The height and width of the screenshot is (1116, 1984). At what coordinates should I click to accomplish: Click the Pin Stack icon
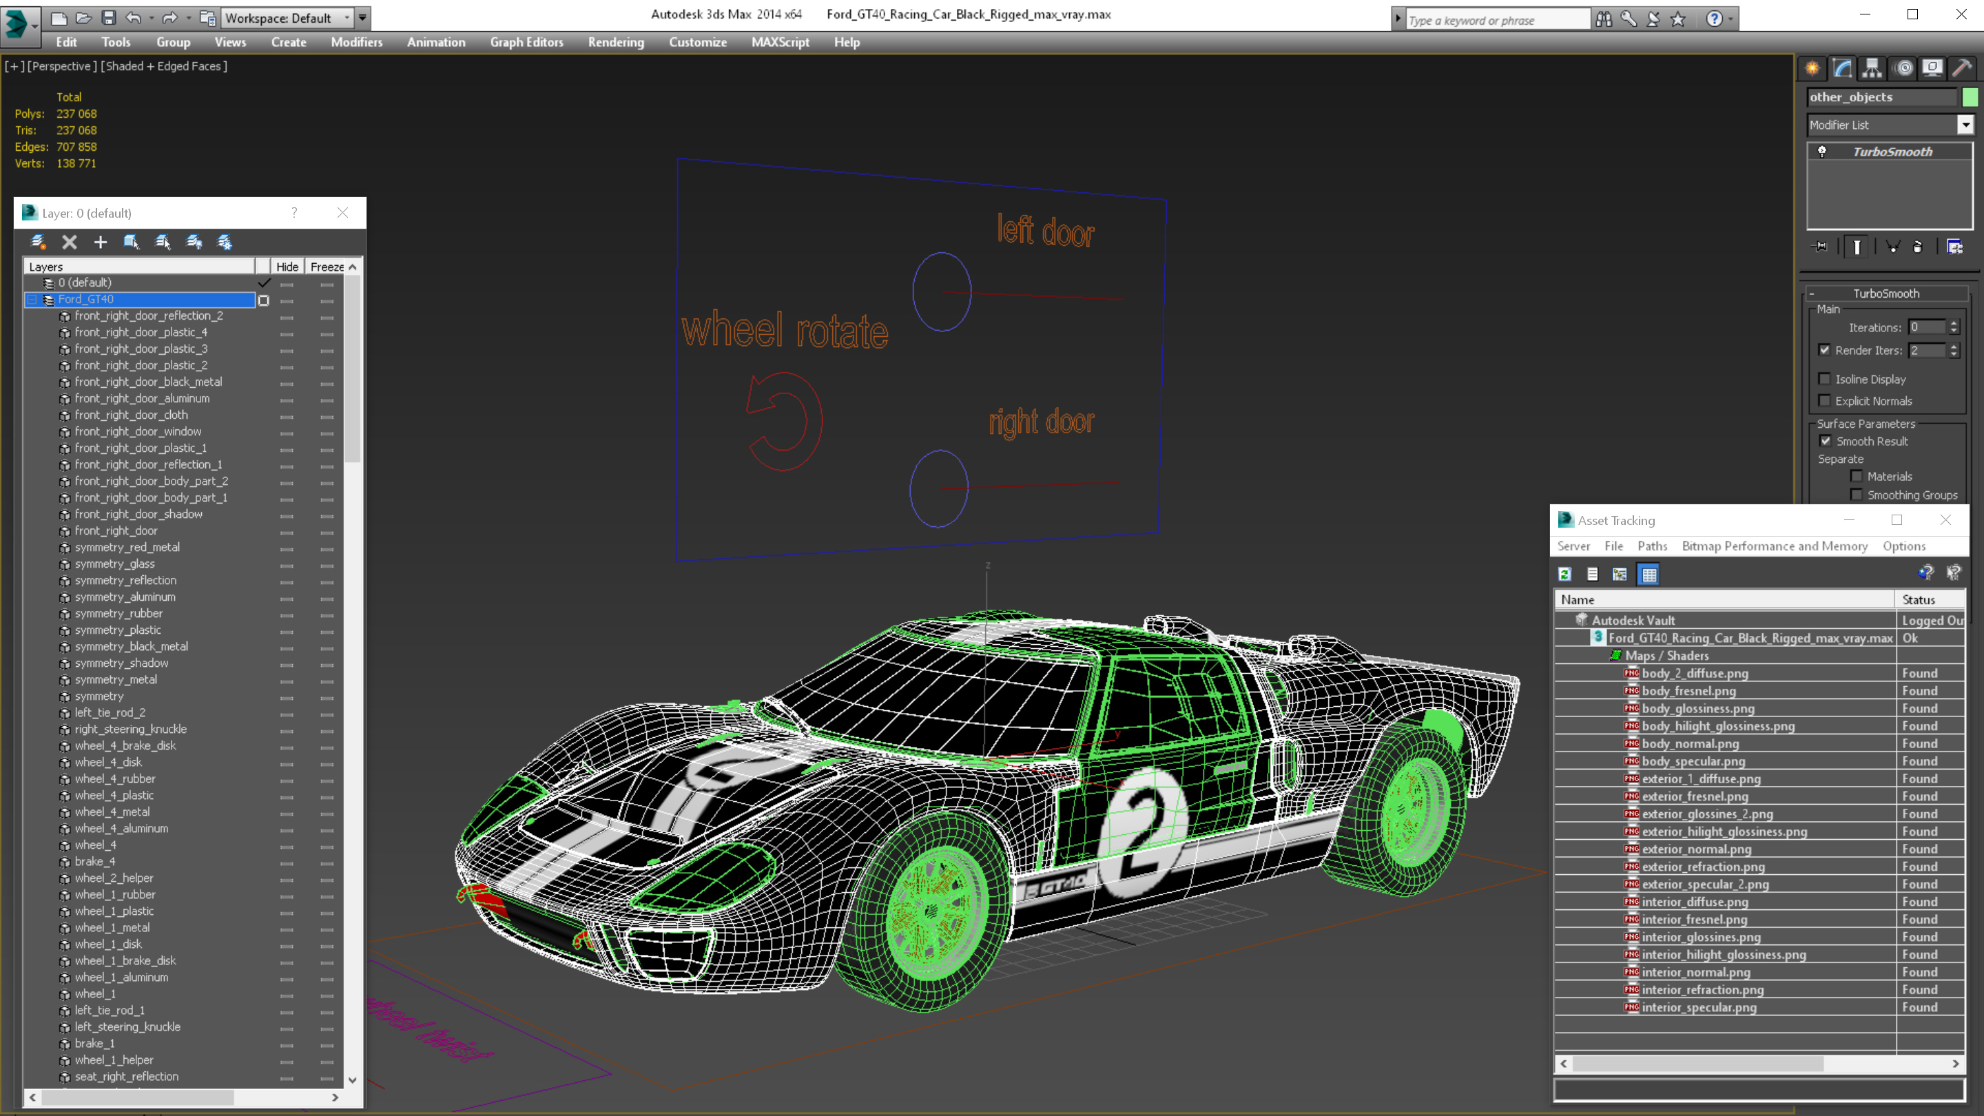1821,247
